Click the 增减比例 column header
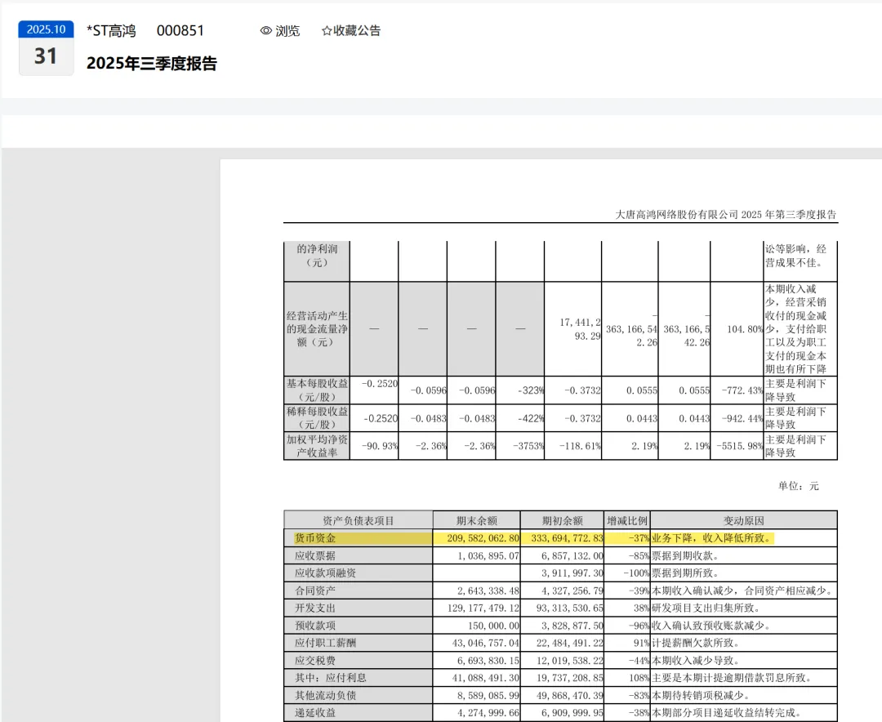Screen dimensions: 882x722 coord(627,520)
